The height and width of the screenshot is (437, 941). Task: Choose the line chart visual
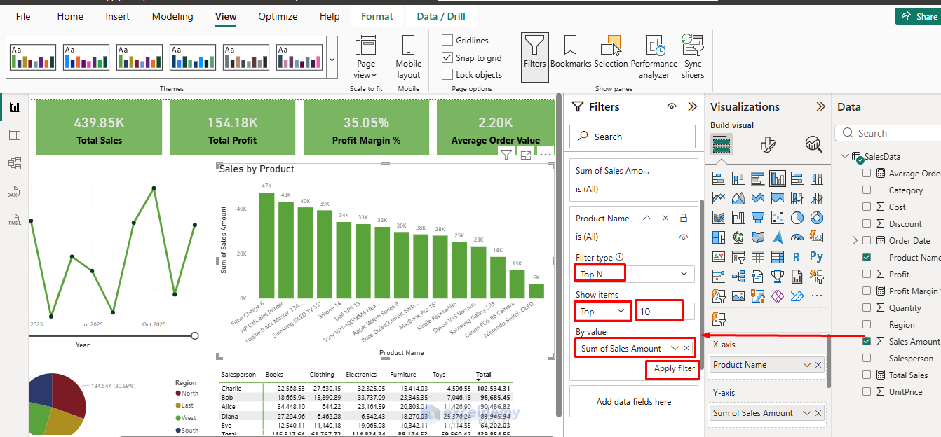click(x=718, y=198)
